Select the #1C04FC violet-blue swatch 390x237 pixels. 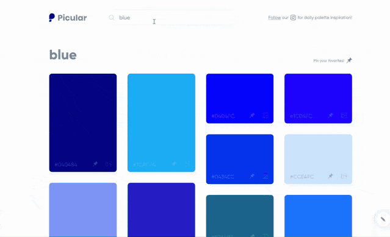click(318, 98)
